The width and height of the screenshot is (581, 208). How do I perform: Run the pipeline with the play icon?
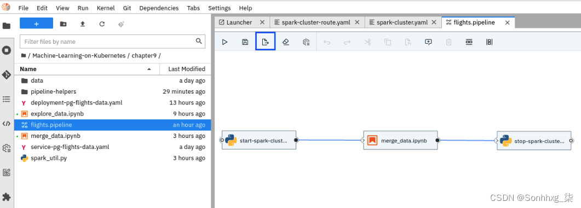[x=225, y=42]
